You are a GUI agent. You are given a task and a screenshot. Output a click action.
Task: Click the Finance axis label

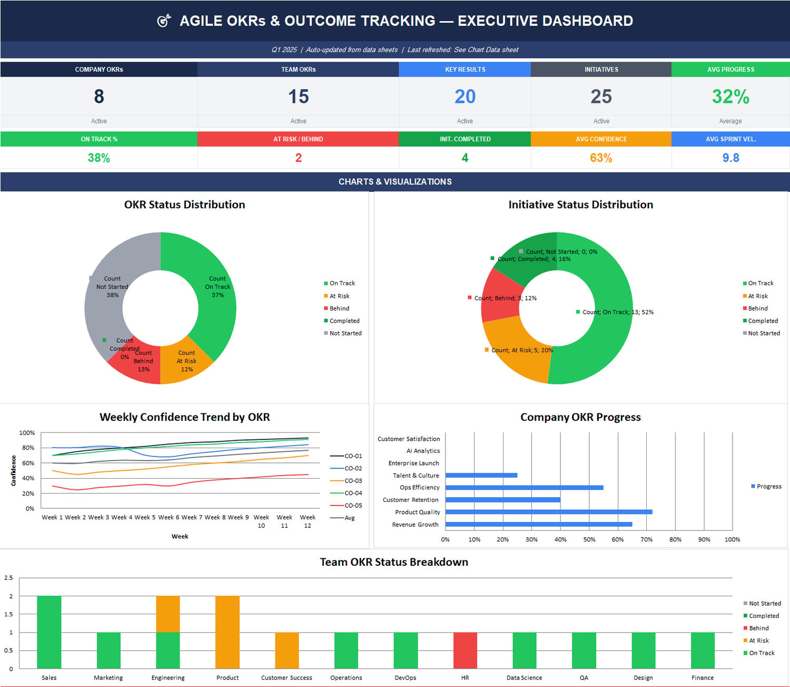[x=703, y=678]
